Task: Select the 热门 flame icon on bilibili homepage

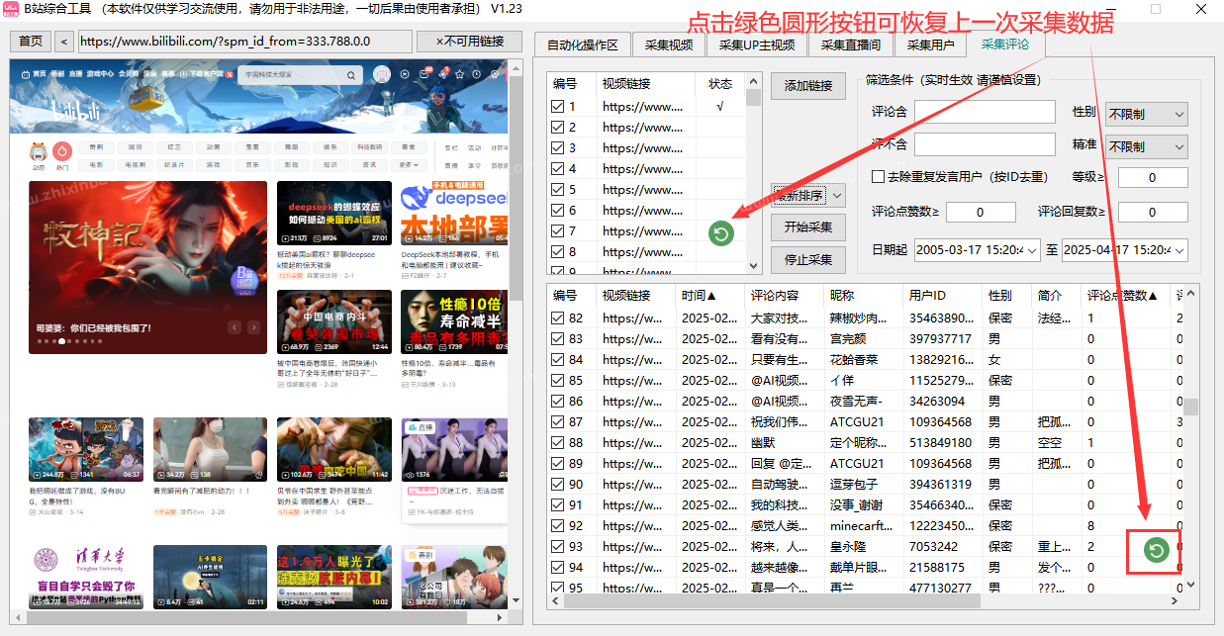Action: pyautogui.click(x=61, y=151)
